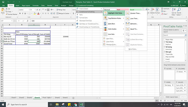Click the Font Color letter A icon
Image resolution: width=188 pixels, height=107 pixels.
tap(38, 13)
